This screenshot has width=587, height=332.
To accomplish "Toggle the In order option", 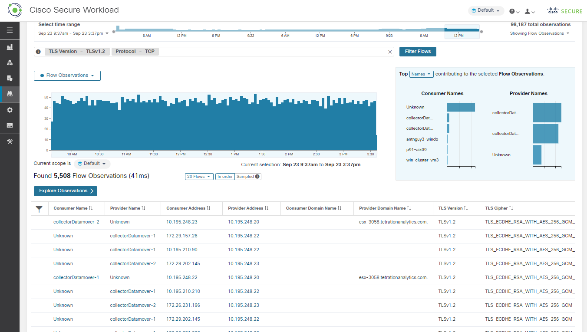I will point(225,177).
